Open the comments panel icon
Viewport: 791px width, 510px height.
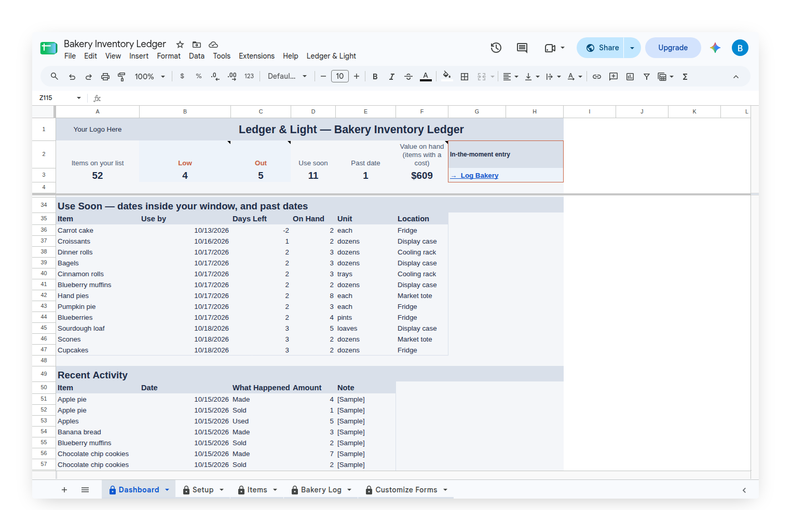tap(522, 48)
